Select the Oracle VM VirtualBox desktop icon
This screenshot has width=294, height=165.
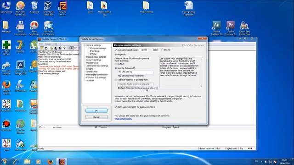48,8
